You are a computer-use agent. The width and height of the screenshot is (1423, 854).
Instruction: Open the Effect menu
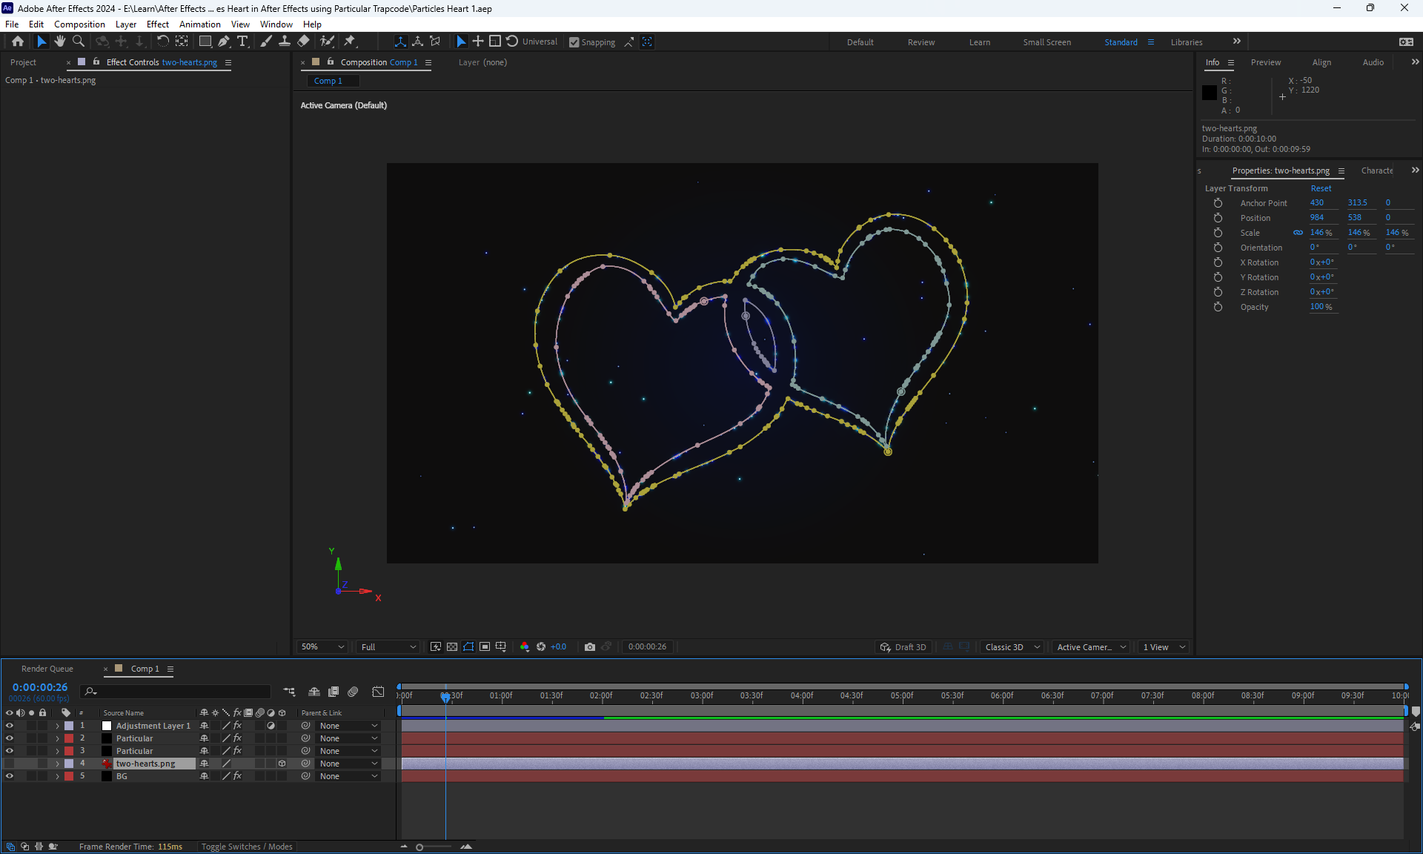[x=157, y=24]
